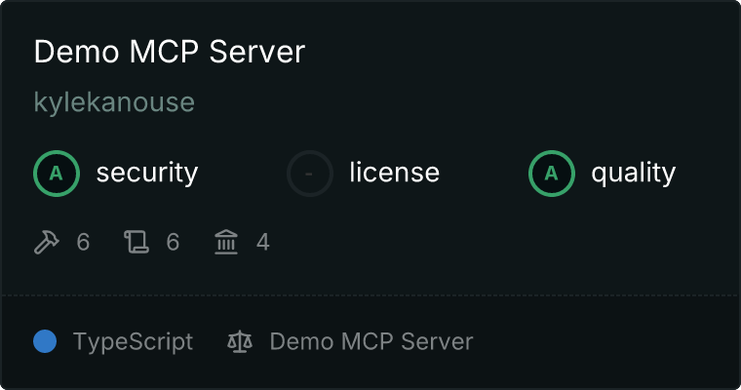
Task: Click the license label beside dash badge
Action: pyautogui.click(x=394, y=174)
